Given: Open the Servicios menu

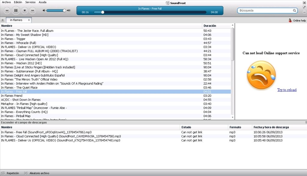Looking at the screenshot, I should (x=30, y=2).
